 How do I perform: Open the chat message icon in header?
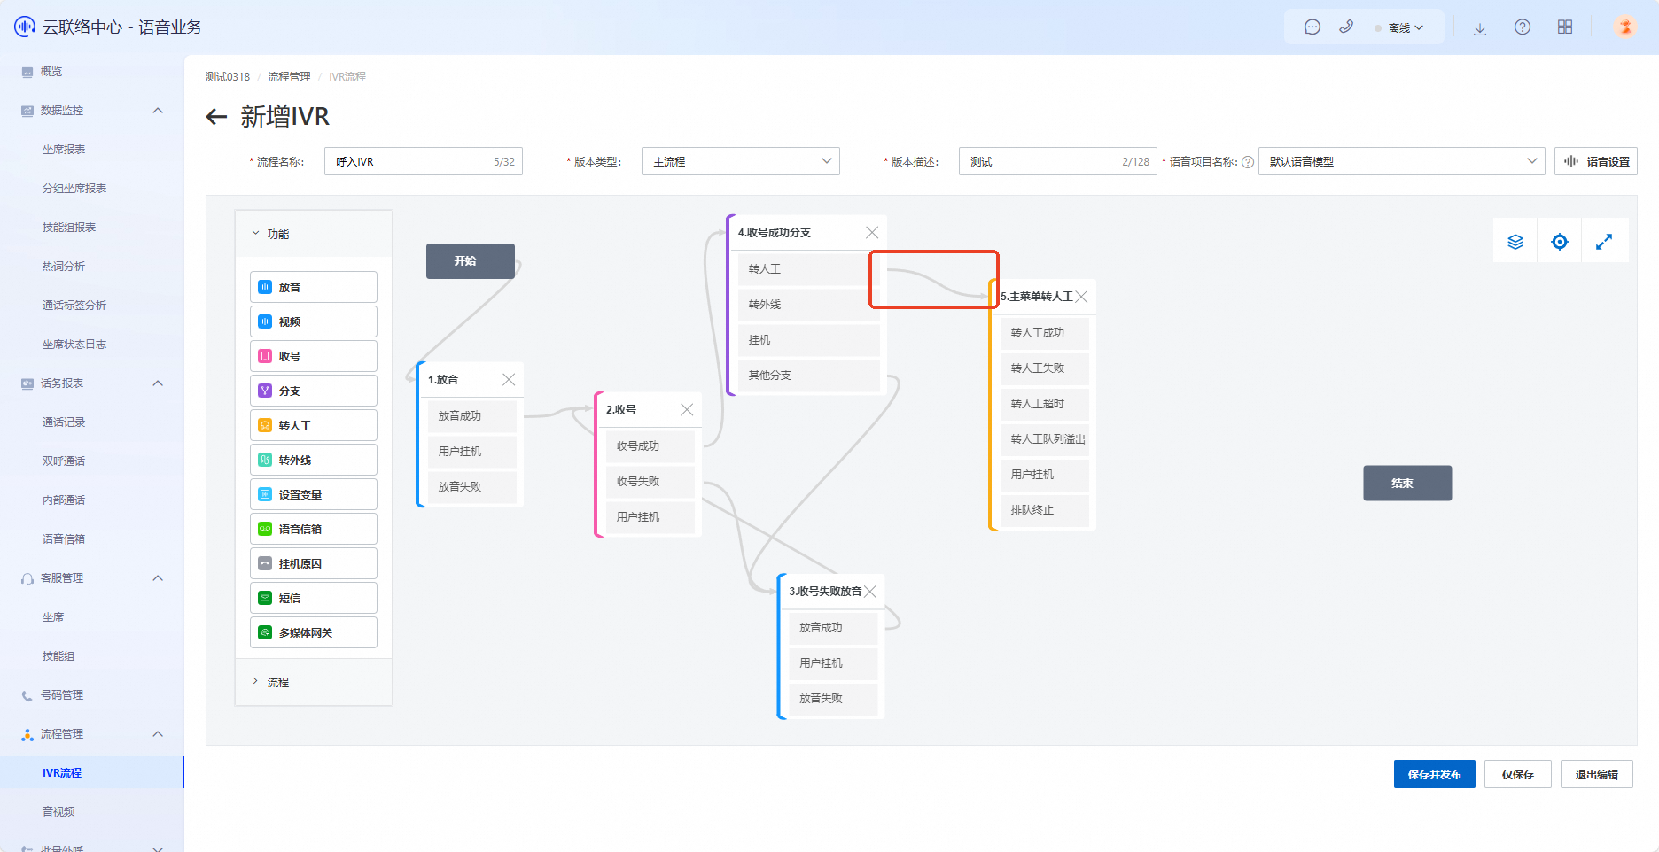point(1312,27)
